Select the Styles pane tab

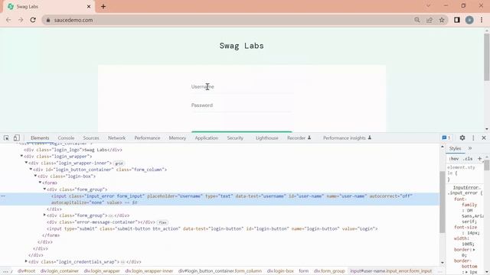[455, 148]
